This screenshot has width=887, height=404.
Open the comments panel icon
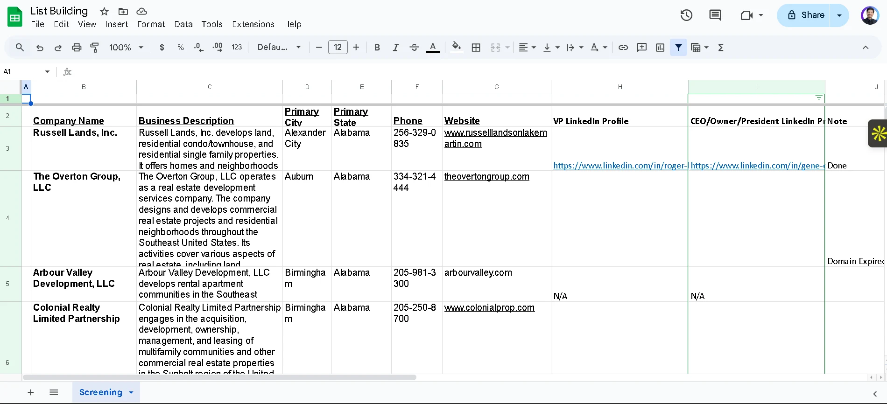pyautogui.click(x=715, y=15)
